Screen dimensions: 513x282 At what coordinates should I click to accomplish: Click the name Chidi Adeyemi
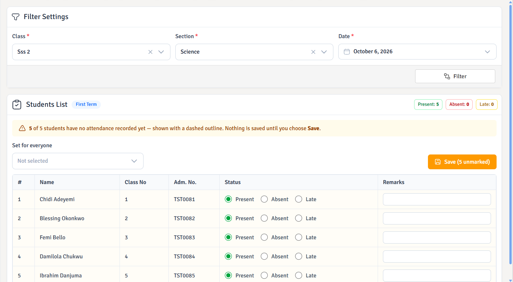(x=57, y=199)
